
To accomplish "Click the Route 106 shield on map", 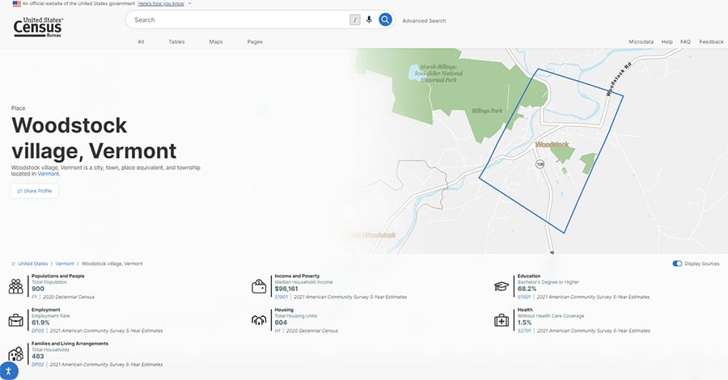I will (540, 164).
